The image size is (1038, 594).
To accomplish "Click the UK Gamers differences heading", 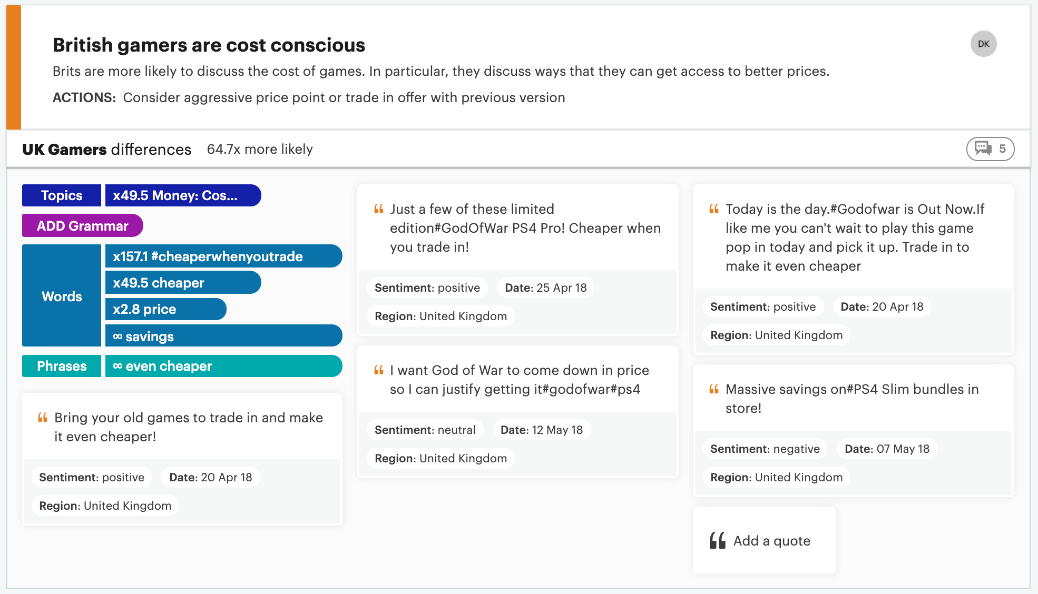I will coord(106,149).
